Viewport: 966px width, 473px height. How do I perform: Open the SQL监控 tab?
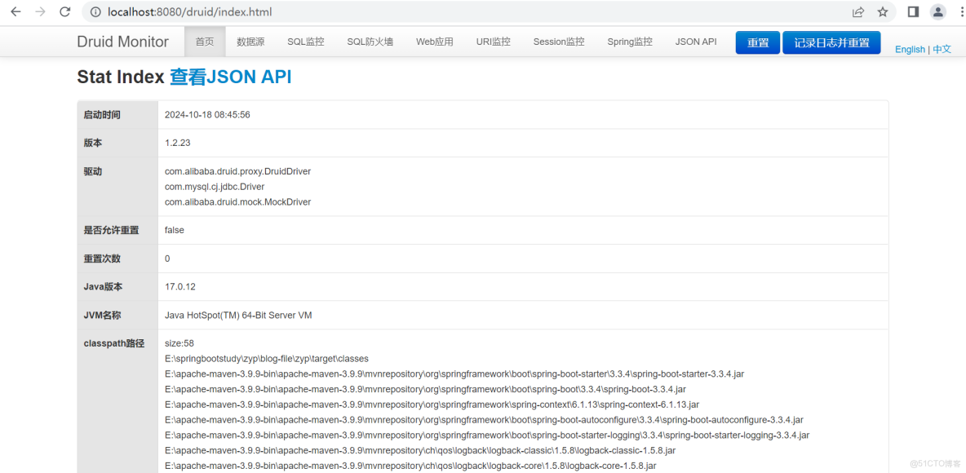coord(305,42)
